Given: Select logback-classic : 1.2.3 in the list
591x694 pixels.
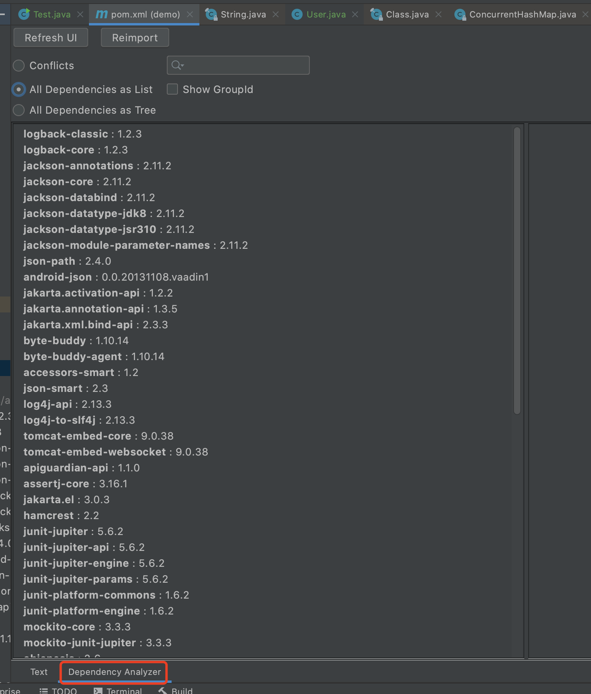Looking at the screenshot, I should coord(83,134).
